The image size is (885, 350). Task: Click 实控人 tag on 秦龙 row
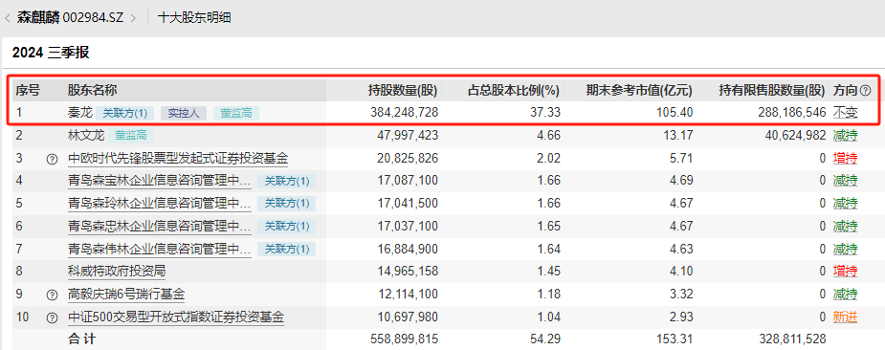184,113
